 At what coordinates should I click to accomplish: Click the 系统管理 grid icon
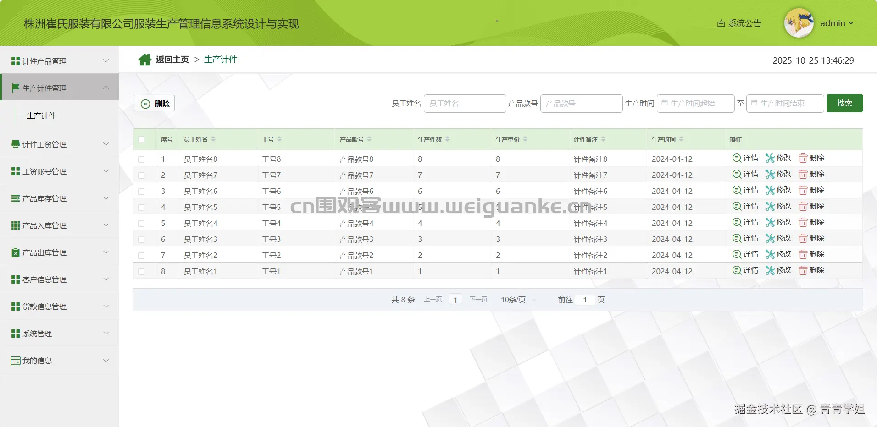click(16, 334)
